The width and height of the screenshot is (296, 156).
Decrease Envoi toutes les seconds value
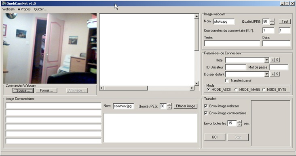tap(239, 125)
